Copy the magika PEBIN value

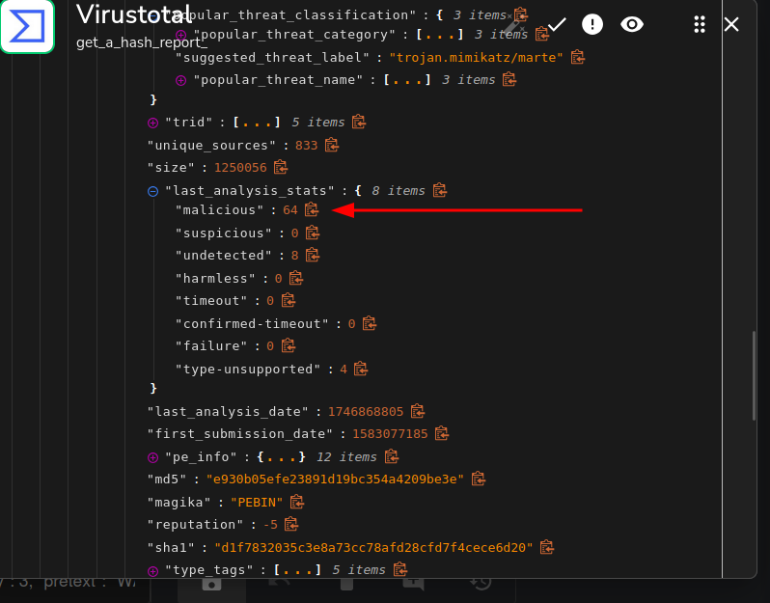[297, 502]
